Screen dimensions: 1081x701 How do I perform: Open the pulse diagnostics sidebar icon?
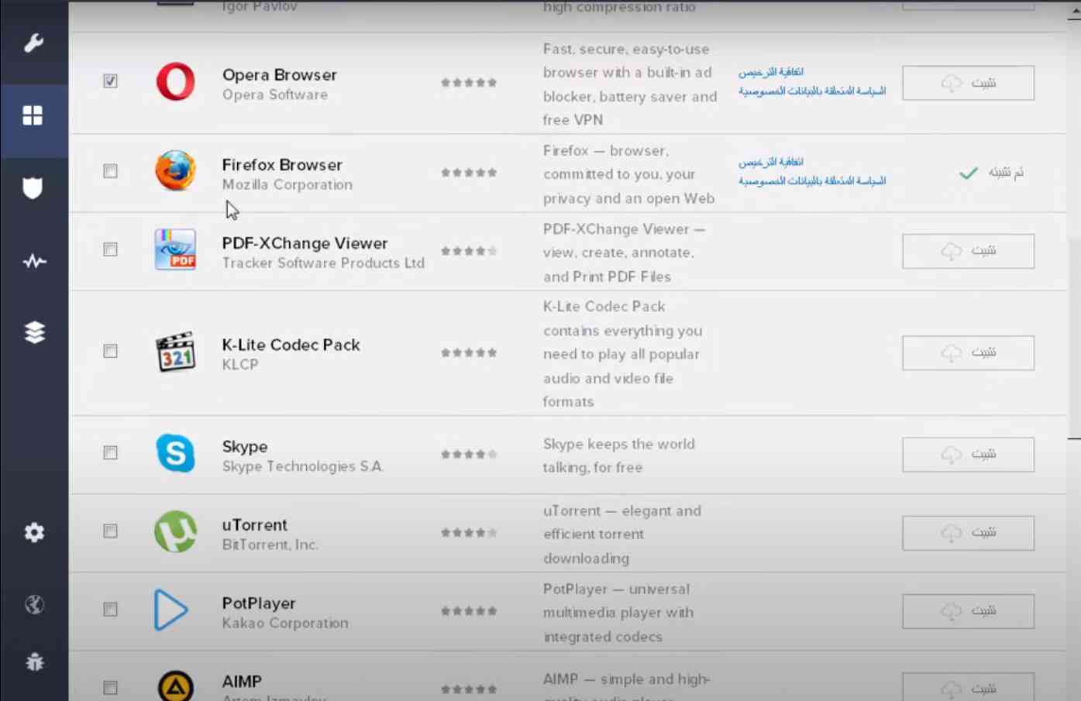(34, 261)
